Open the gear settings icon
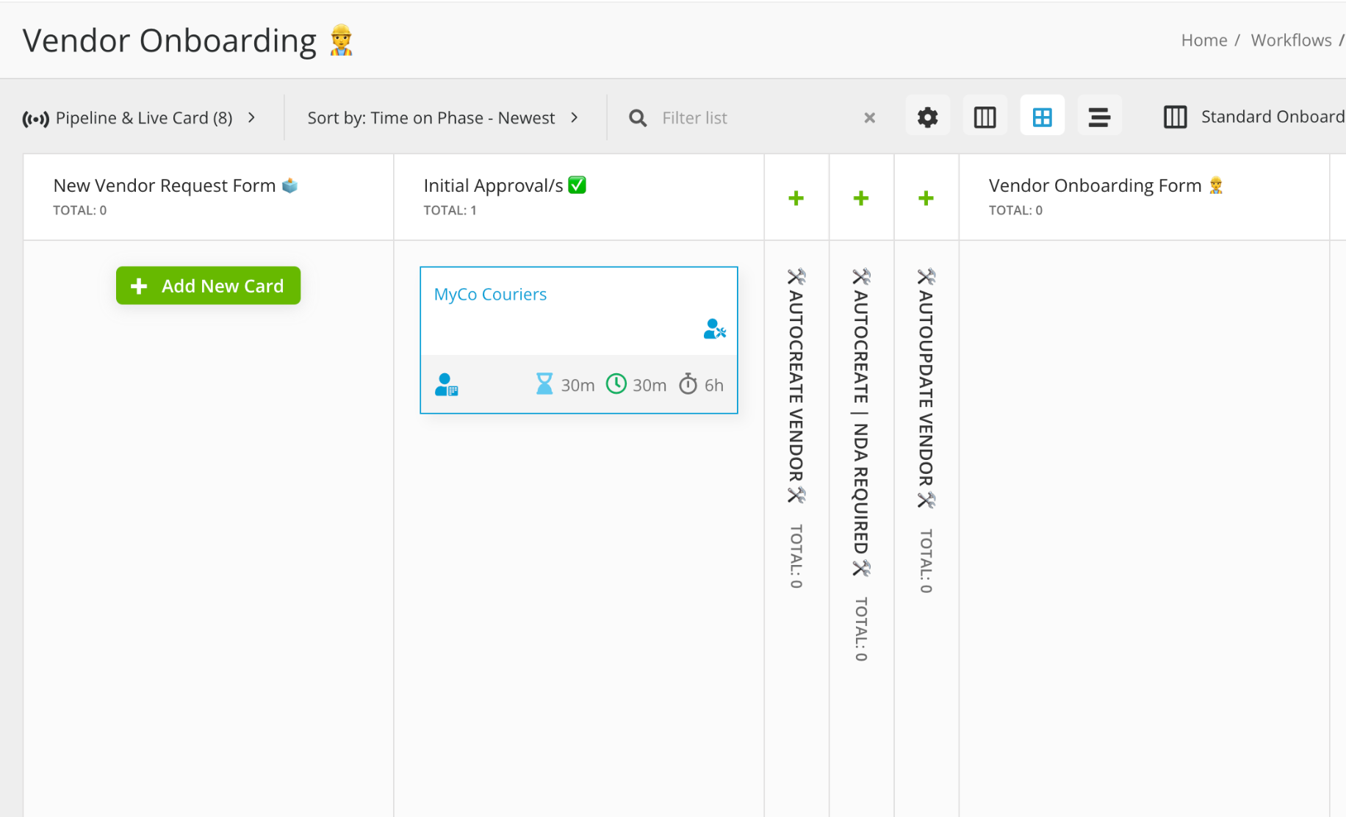This screenshot has height=817, width=1346. (x=927, y=117)
